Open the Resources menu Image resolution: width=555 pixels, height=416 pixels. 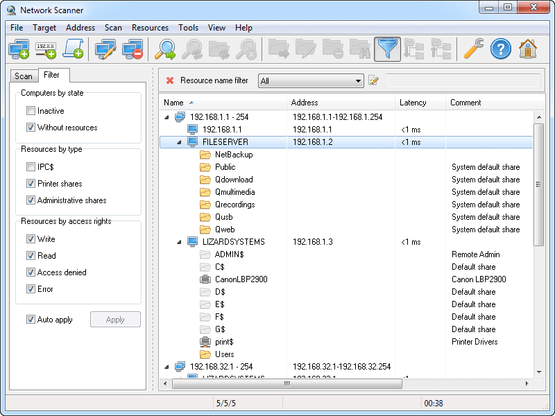(150, 28)
